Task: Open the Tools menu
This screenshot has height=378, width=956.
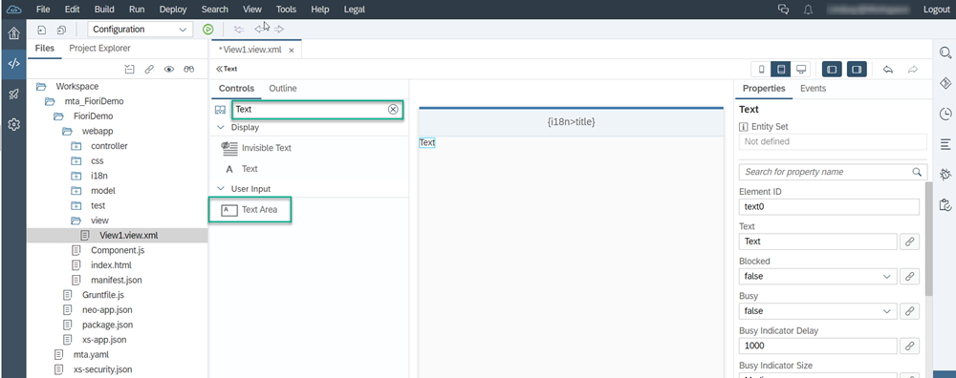Action: (x=286, y=10)
